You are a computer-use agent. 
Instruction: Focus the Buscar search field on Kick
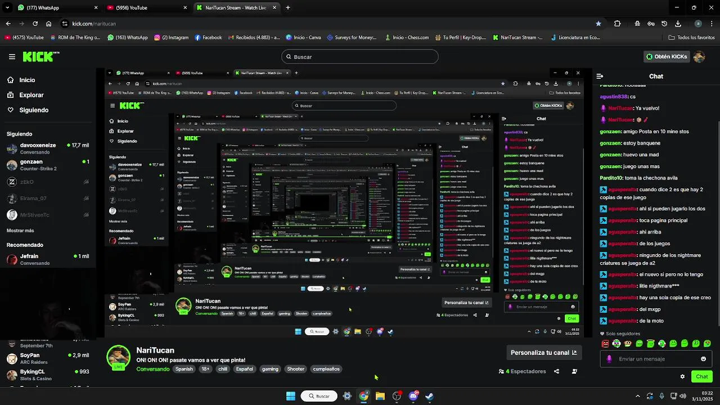pyautogui.click(x=360, y=57)
